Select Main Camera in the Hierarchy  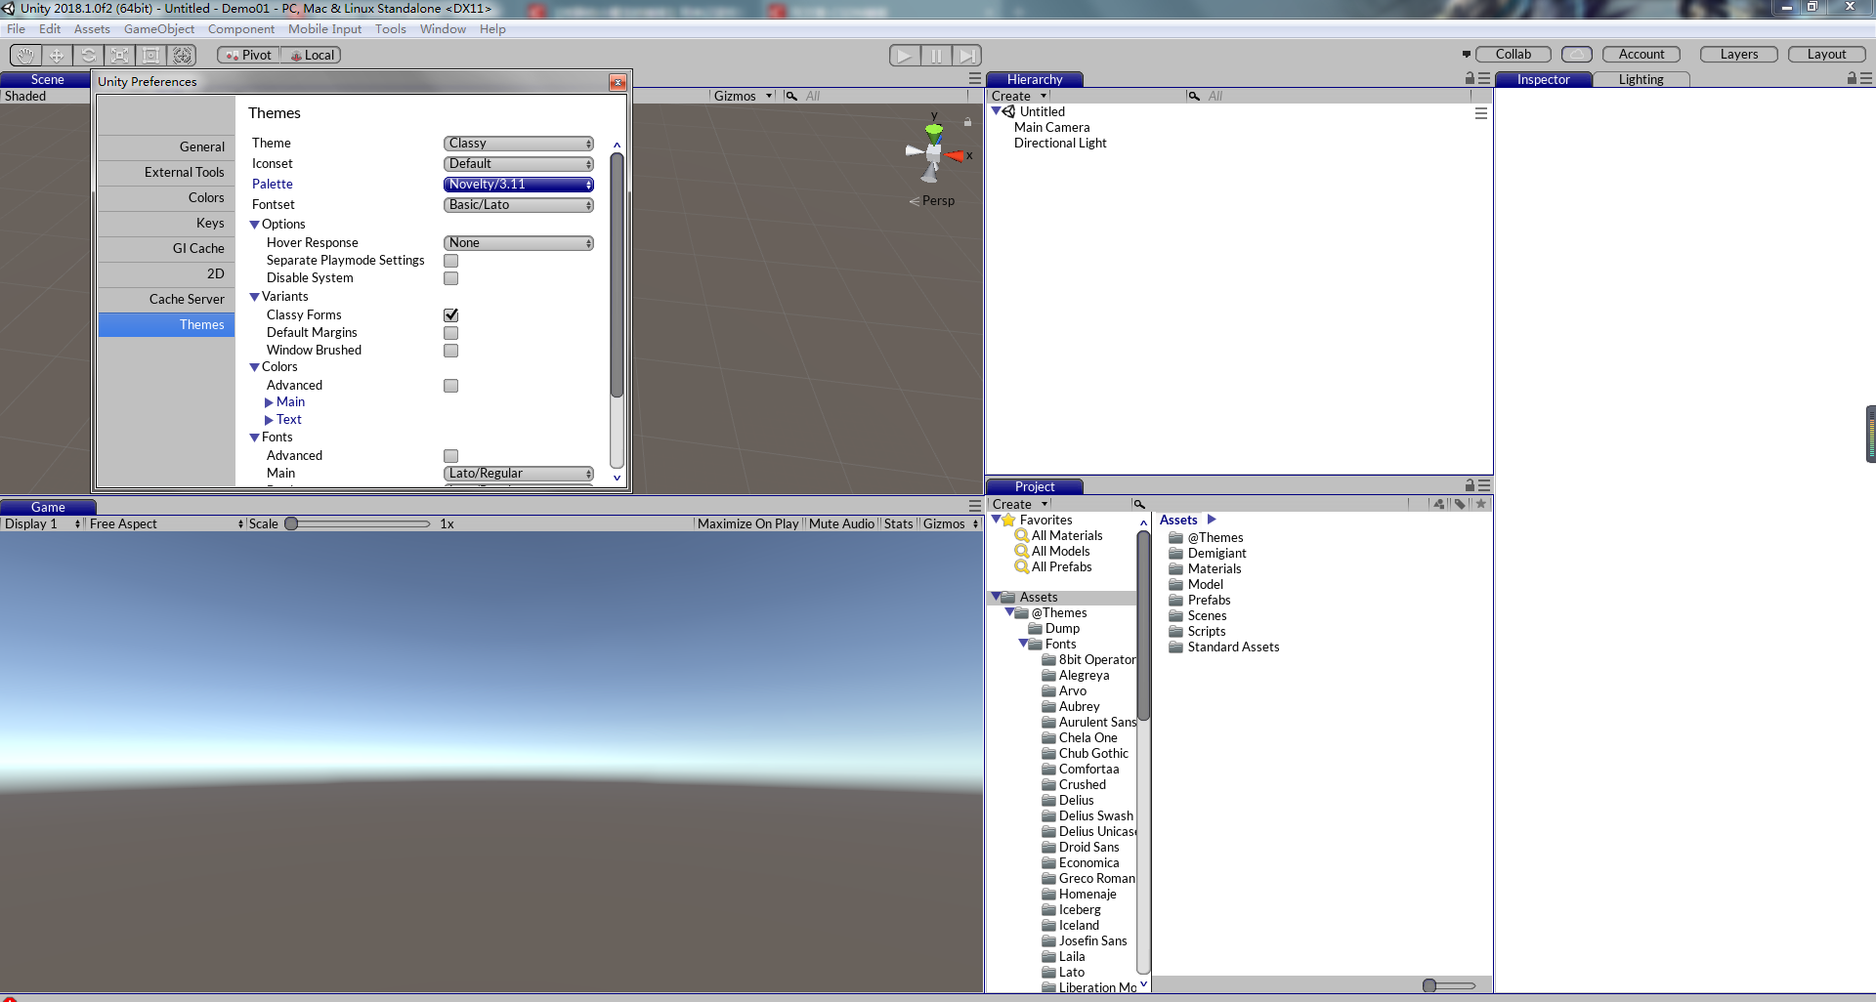pyautogui.click(x=1051, y=127)
